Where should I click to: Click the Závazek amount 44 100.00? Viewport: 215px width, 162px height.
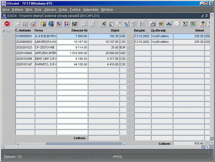tap(72, 64)
